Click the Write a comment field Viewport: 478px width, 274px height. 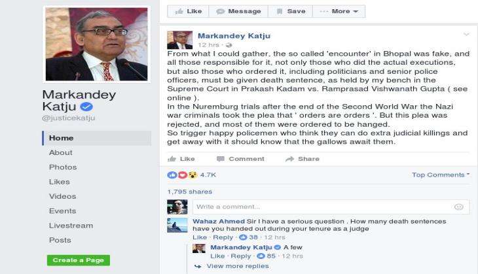(331, 207)
